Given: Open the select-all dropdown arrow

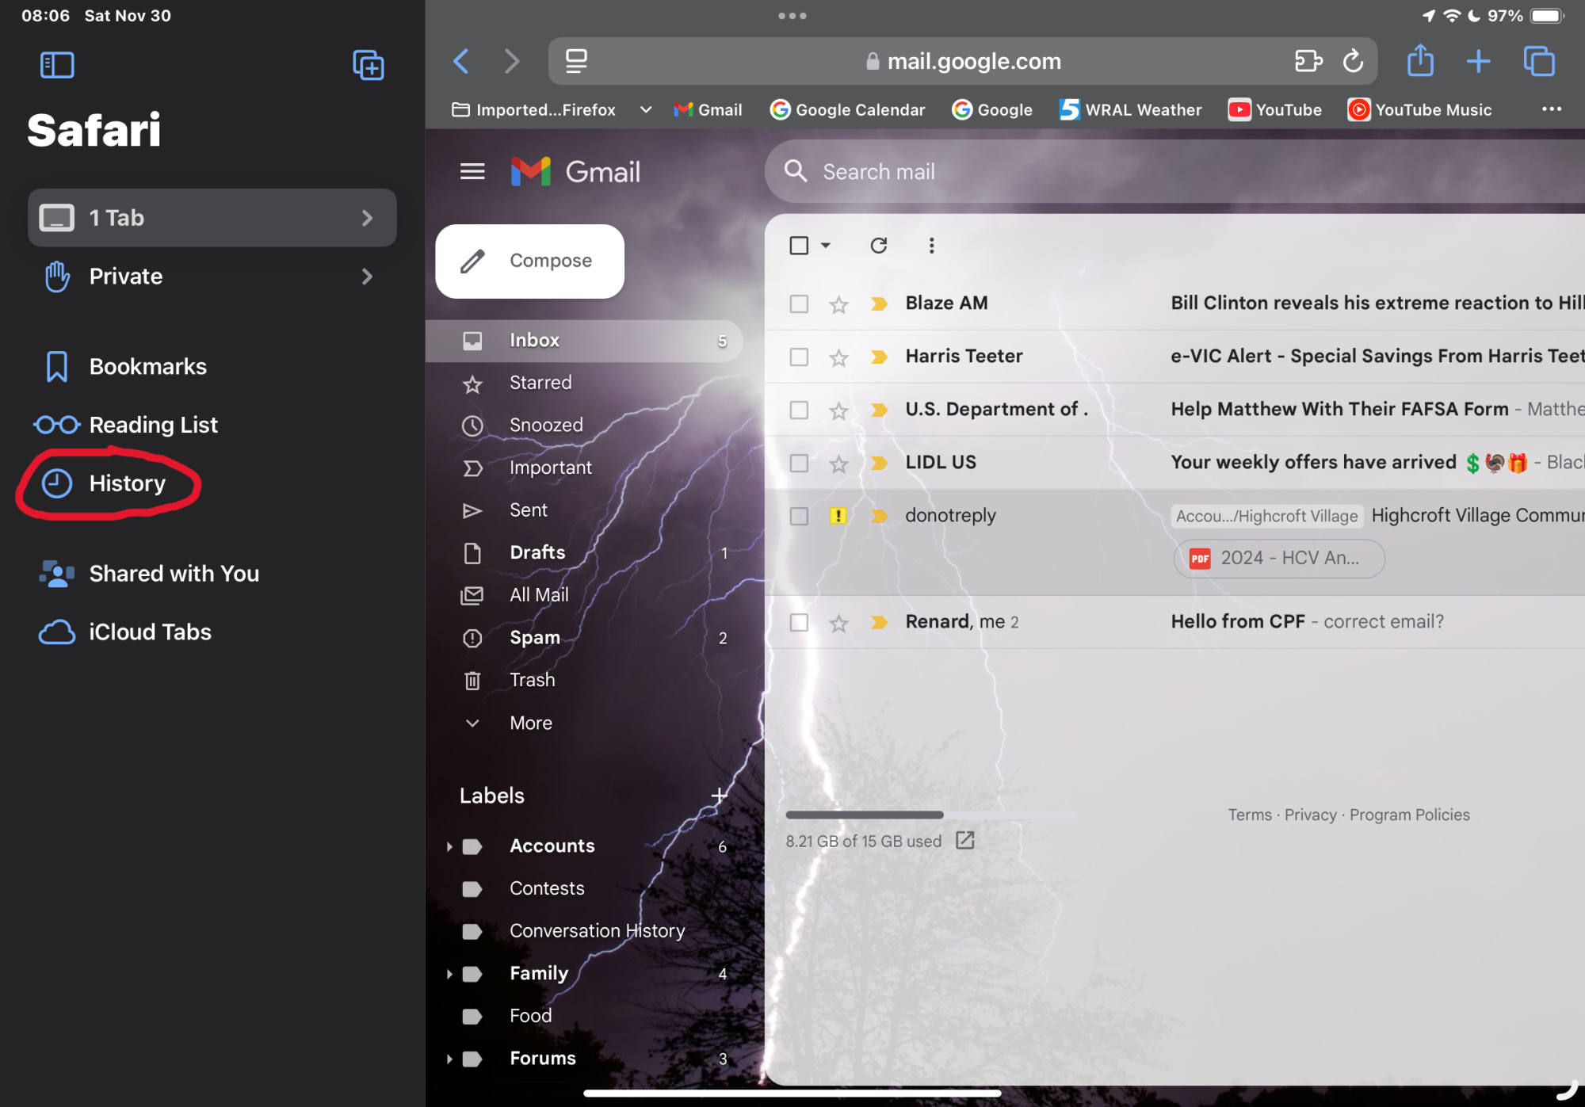Looking at the screenshot, I should (826, 246).
